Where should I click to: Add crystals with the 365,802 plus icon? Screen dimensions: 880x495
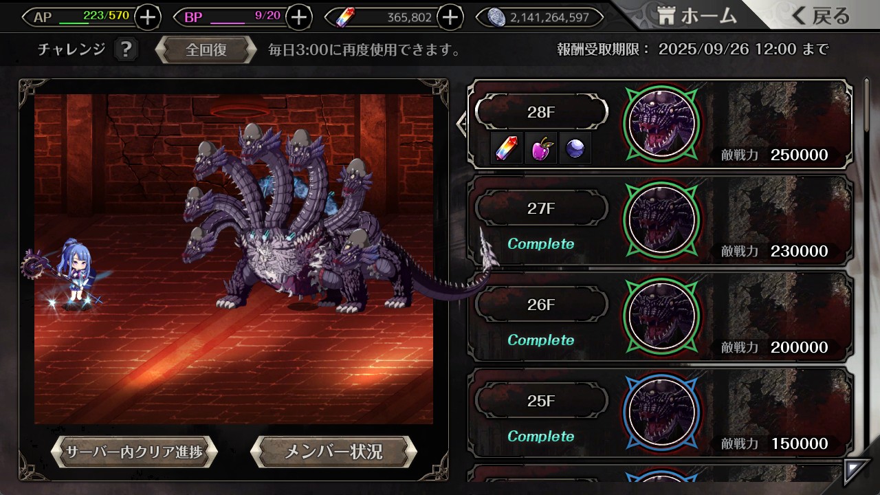(450, 17)
